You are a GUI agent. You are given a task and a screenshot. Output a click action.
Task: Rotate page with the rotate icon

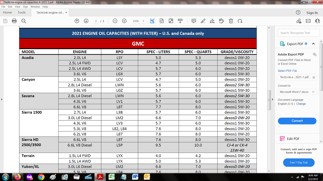click(x=240, y=21)
